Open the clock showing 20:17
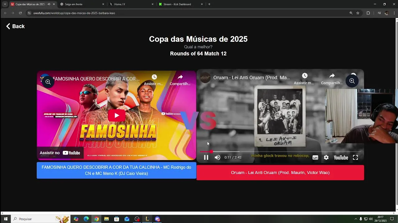Viewport: 398px width, 223px height. pos(380,219)
